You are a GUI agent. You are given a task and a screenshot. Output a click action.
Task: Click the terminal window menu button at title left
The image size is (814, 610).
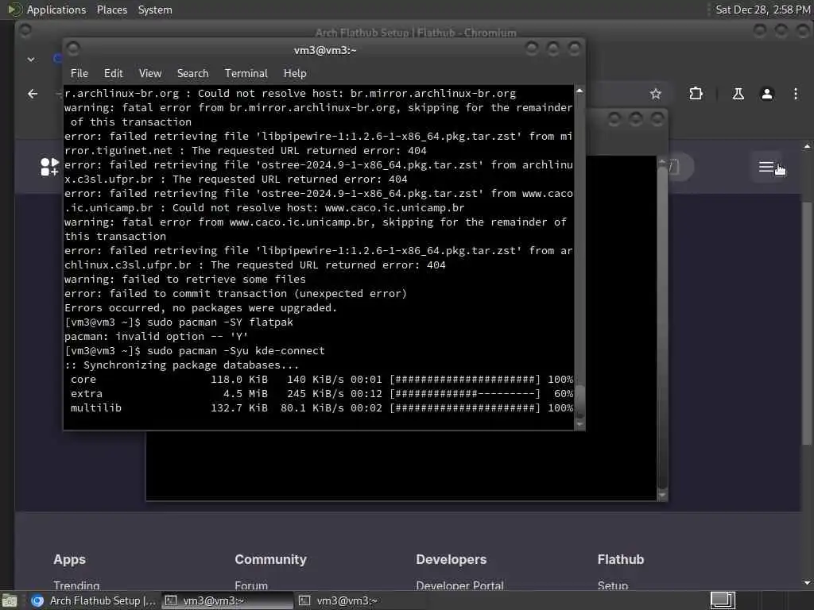point(73,48)
